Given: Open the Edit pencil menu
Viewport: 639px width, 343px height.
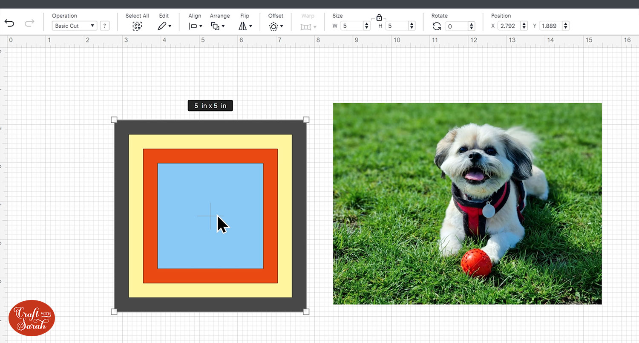Looking at the screenshot, I should 164,26.
